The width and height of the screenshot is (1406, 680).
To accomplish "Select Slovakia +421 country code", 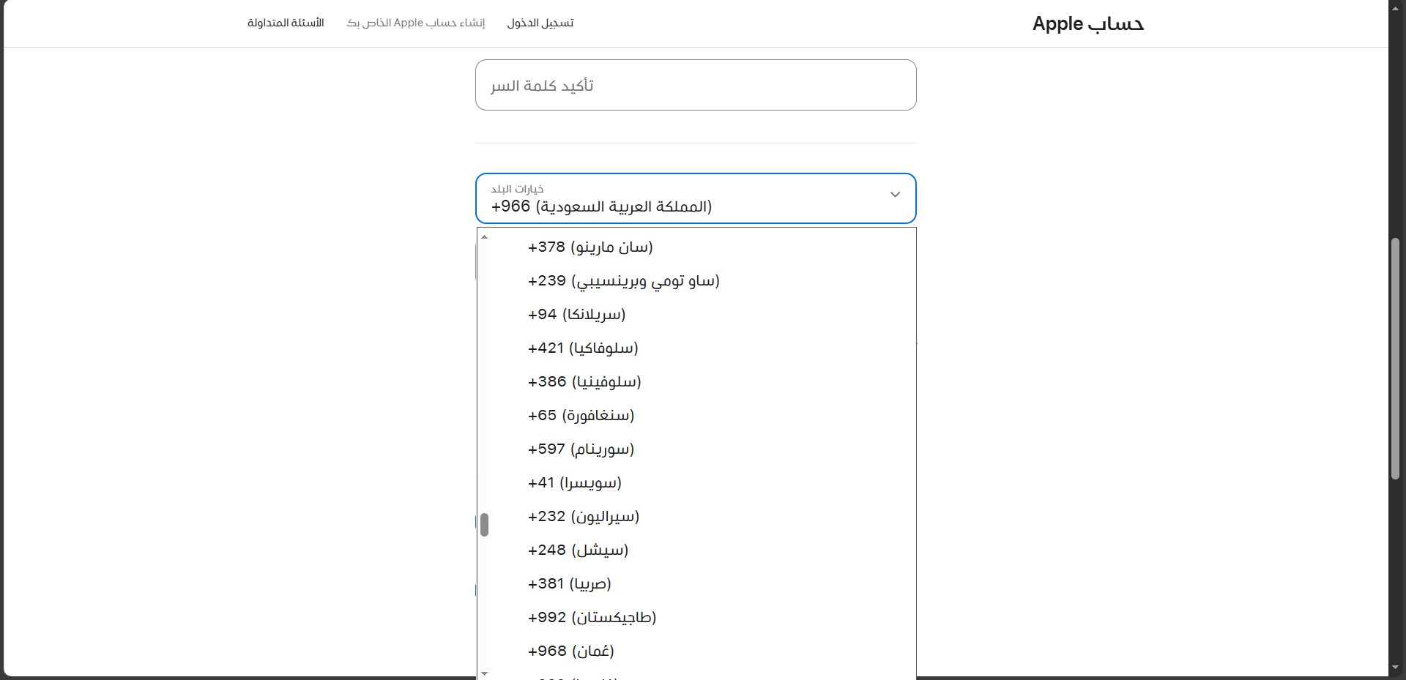I will tap(583, 348).
